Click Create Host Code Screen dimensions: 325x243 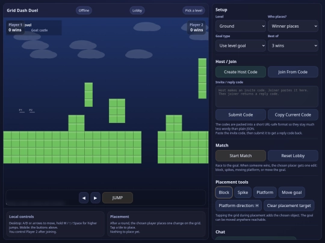pos(240,72)
